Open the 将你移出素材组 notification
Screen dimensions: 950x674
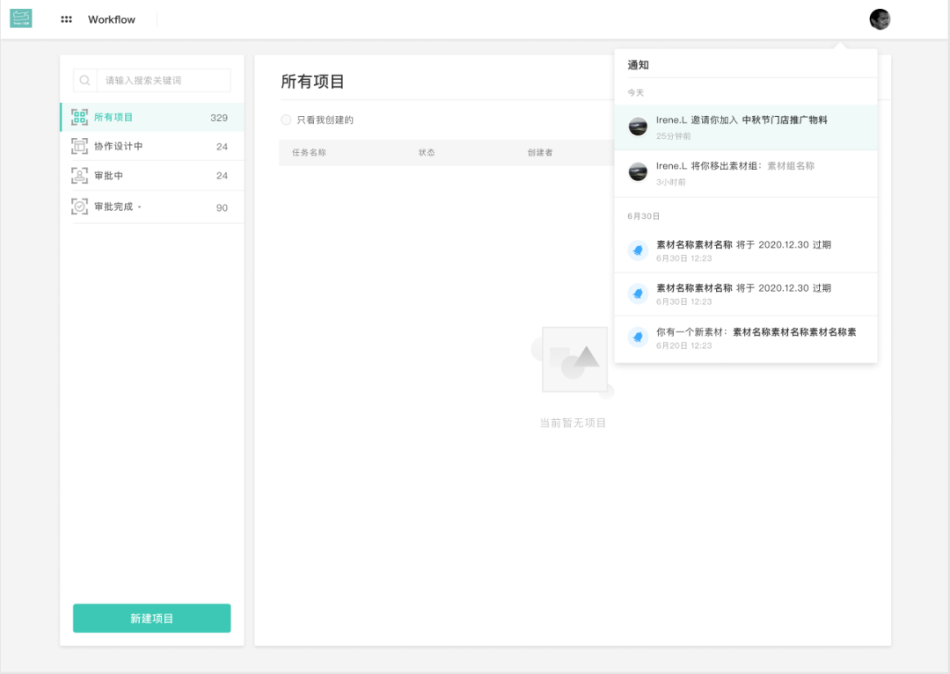(x=746, y=174)
